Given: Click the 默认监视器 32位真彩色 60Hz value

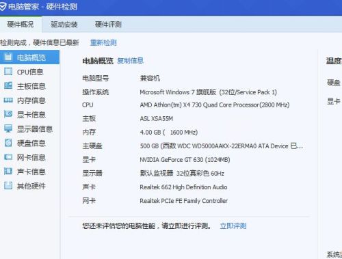Looking at the screenshot, I should tap(182, 174).
